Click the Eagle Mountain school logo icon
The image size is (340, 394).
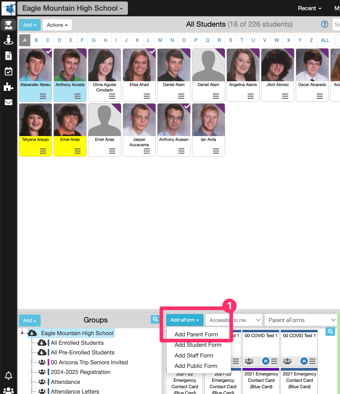[8, 8]
